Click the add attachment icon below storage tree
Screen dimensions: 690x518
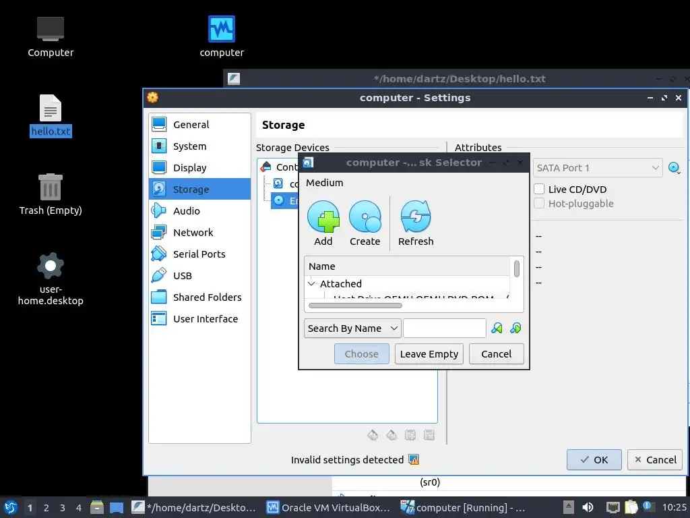[410, 435]
